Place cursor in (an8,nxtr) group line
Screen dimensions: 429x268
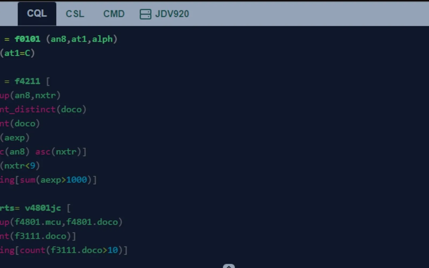pos(35,95)
